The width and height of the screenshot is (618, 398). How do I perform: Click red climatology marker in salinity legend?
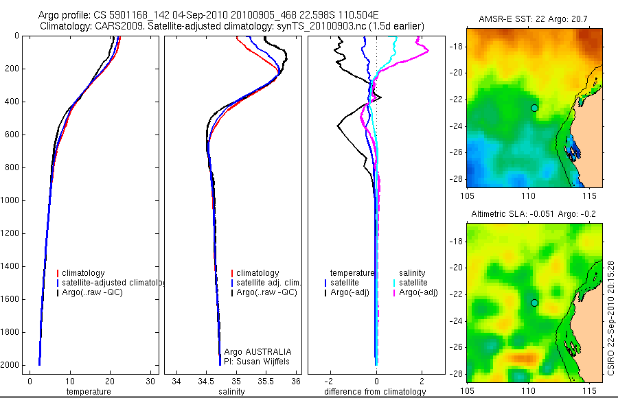(232, 273)
